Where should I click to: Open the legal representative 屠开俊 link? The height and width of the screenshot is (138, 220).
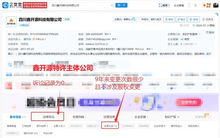pyautogui.click(x=27, y=39)
